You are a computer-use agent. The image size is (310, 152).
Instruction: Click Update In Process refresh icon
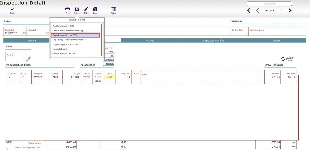pyautogui.click(x=282, y=59)
